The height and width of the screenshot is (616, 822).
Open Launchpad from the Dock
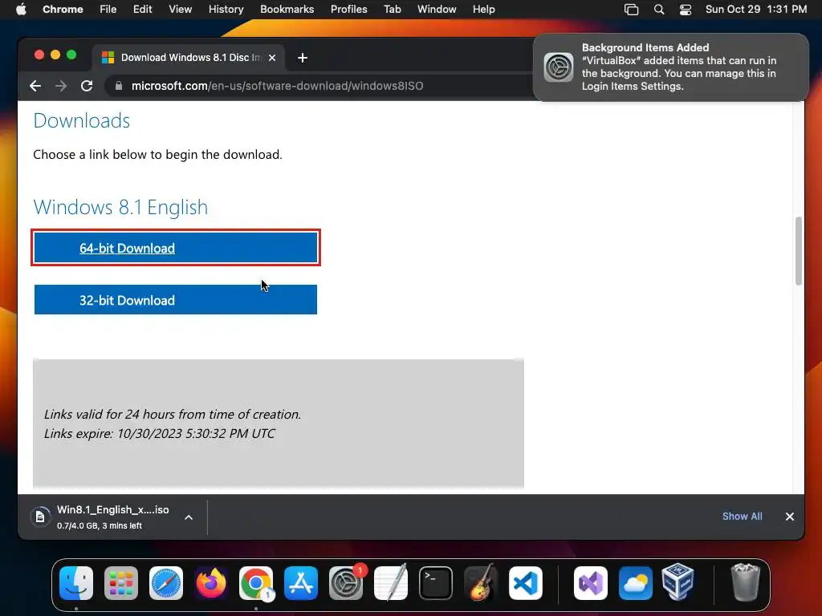[x=121, y=583]
